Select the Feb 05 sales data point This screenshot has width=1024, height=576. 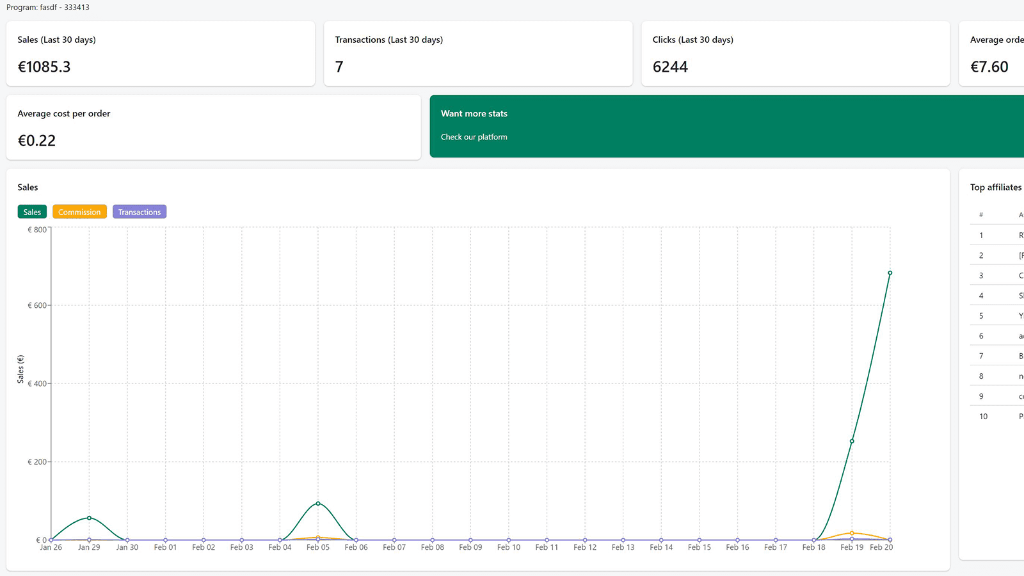coord(317,504)
